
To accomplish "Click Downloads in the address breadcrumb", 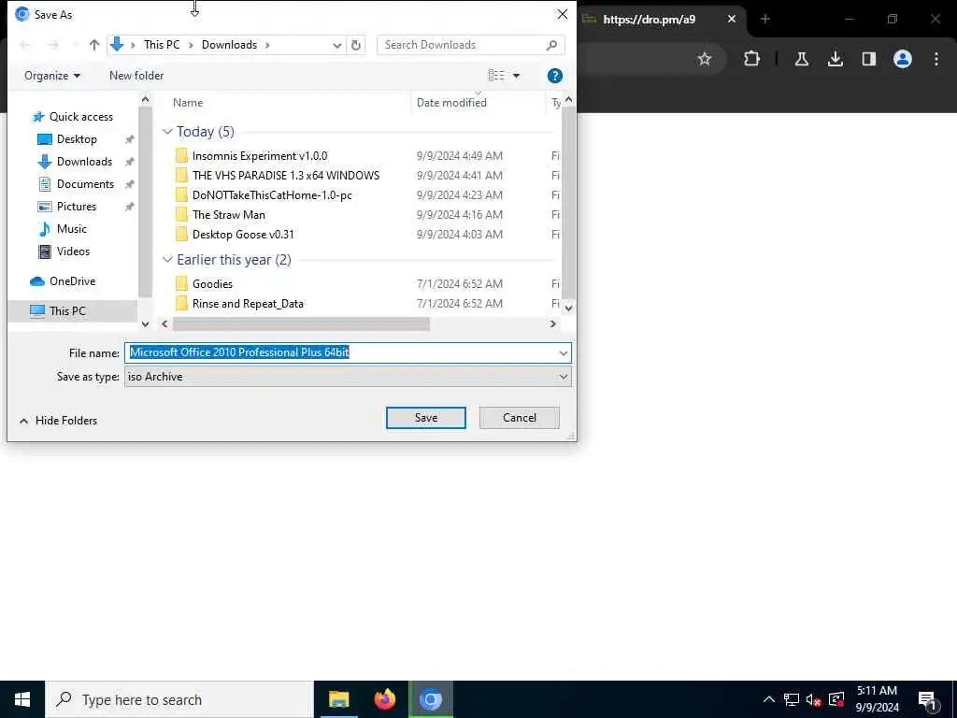I will tap(230, 45).
